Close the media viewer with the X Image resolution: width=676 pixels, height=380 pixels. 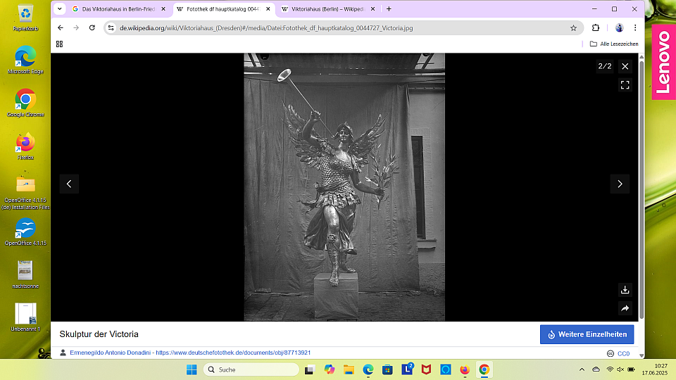click(625, 66)
